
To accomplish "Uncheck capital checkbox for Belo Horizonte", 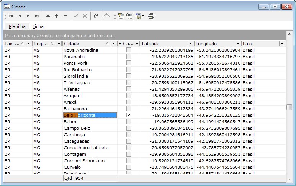I will point(129,115).
